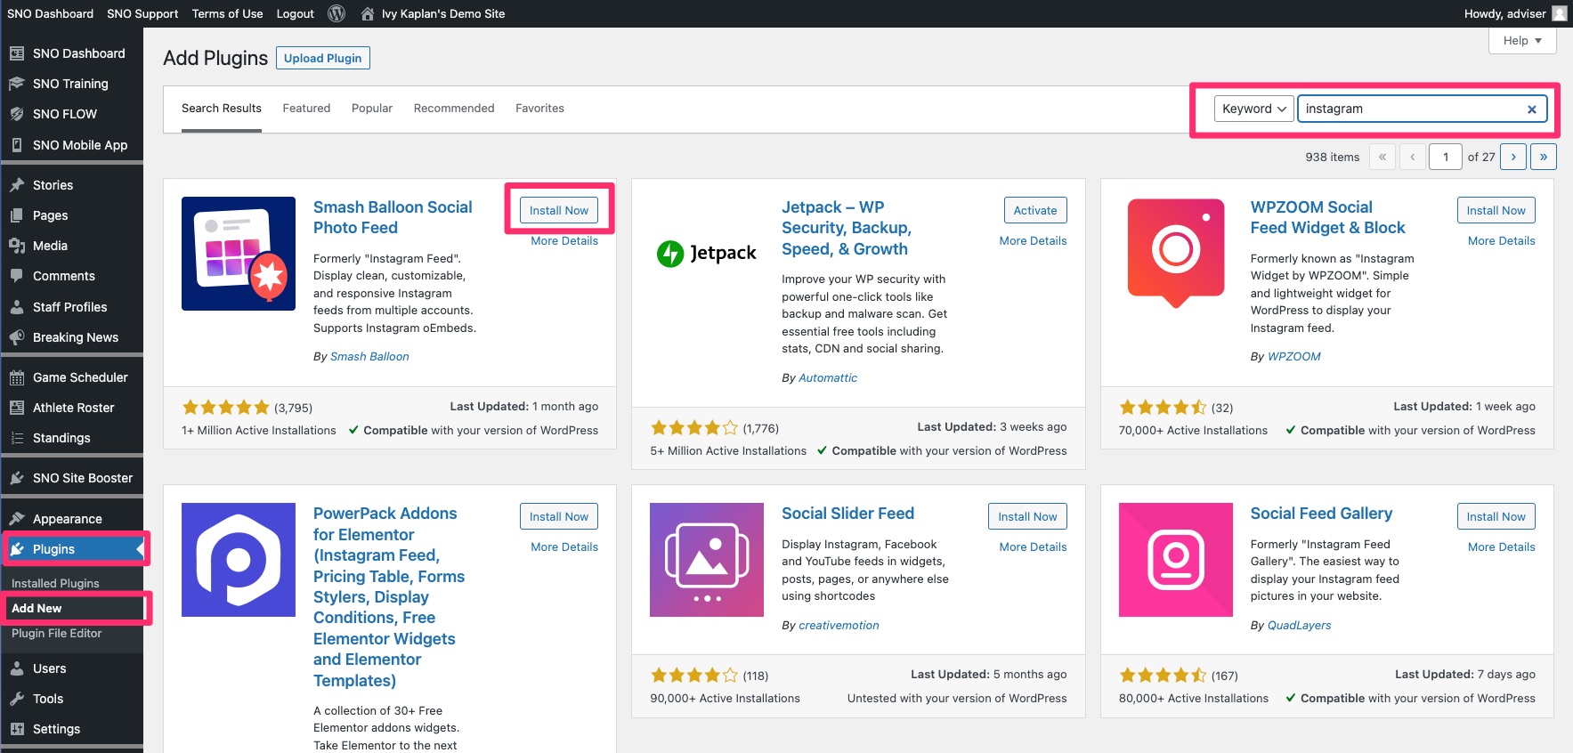Click the adviser avatar icon in admin bar
Image resolution: width=1573 pixels, height=753 pixels.
[x=1559, y=13]
